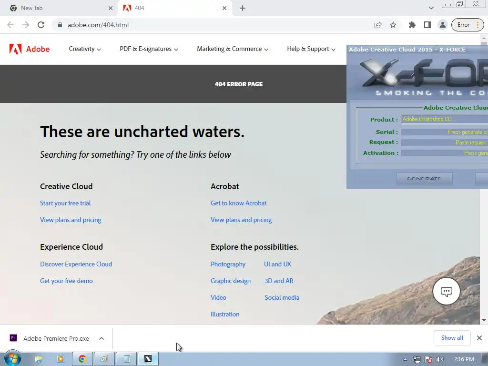Click the share page icon in address bar
Image resolution: width=488 pixels, height=366 pixels.
tap(378, 25)
